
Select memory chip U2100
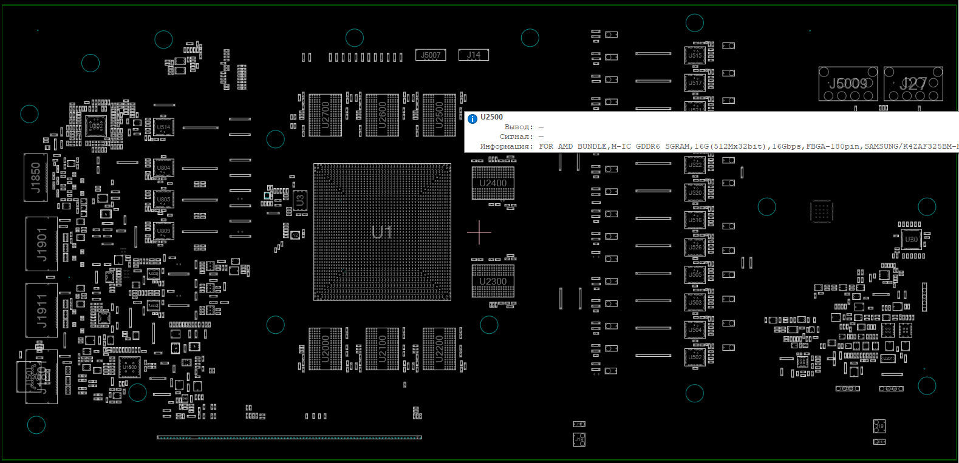click(382, 349)
